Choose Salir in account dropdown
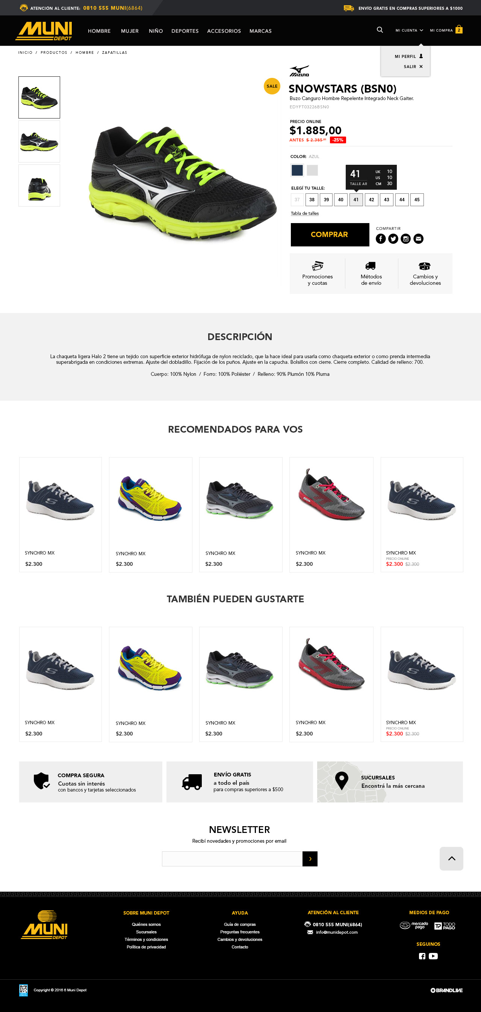The image size is (481, 1012). [413, 67]
